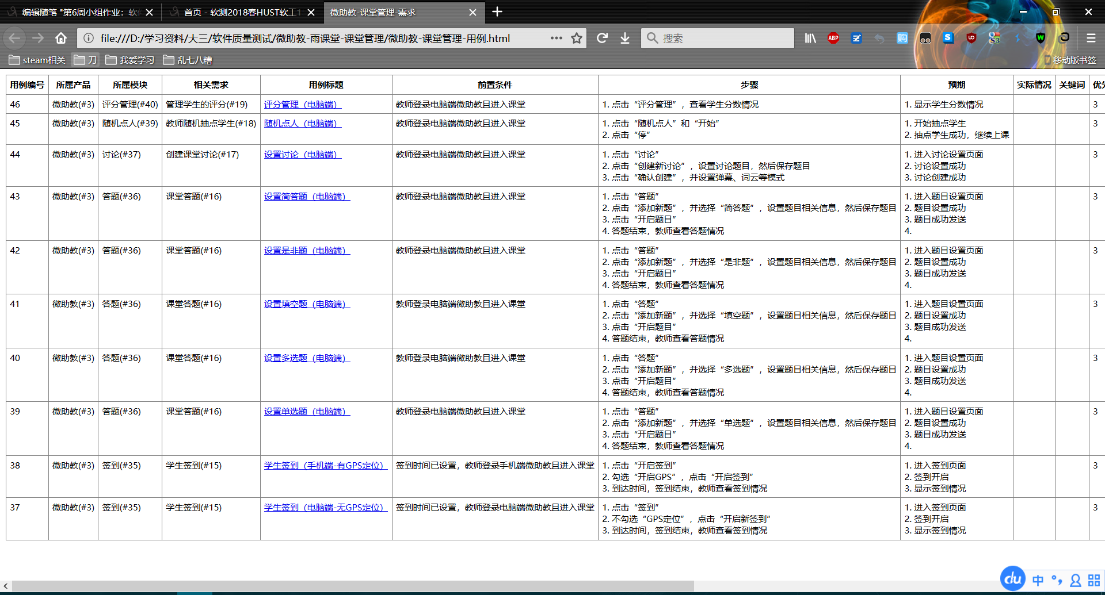Open the green W shield extension
Image resolution: width=1105 pixels, height=595 pixels.
1041,38
